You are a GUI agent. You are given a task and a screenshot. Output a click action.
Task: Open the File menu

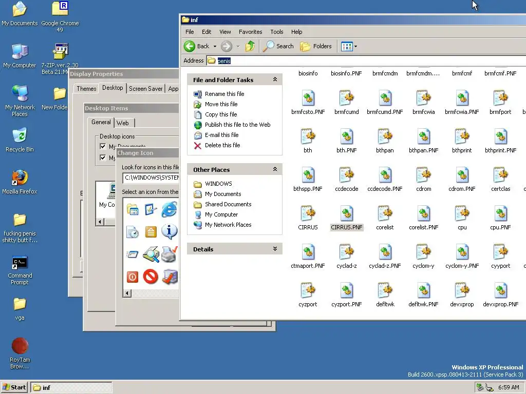[190, 32]
